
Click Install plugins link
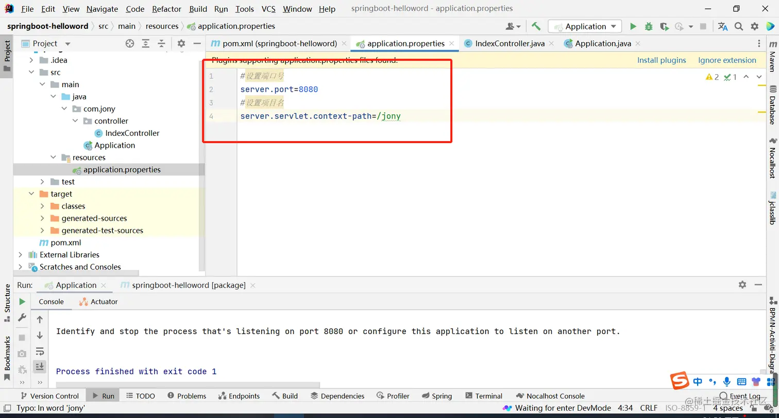click(662, 60)
